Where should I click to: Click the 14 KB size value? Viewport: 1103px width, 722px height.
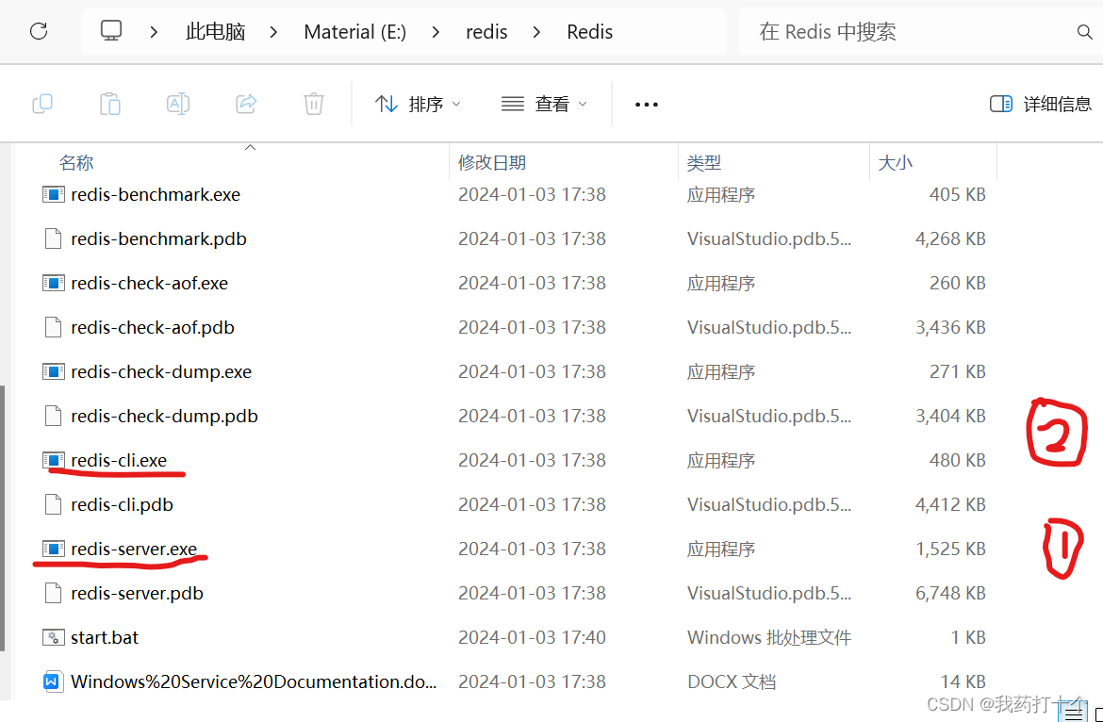963,681
